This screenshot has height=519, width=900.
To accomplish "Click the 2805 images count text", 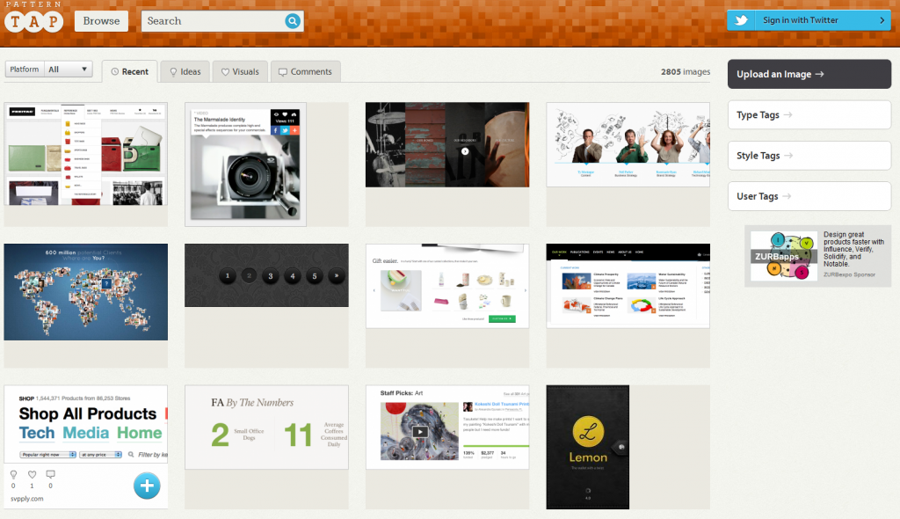I will click(686, 72).
